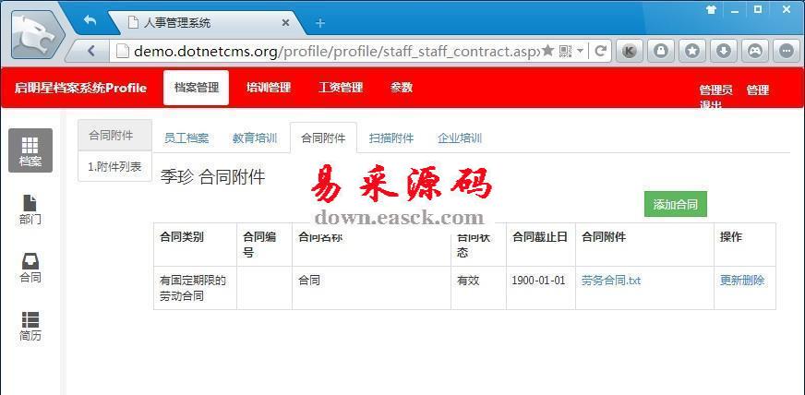Select the active 合同附件 tab
Image resolution: width=805 pixels, height=395 pixels.
[323, 138]
